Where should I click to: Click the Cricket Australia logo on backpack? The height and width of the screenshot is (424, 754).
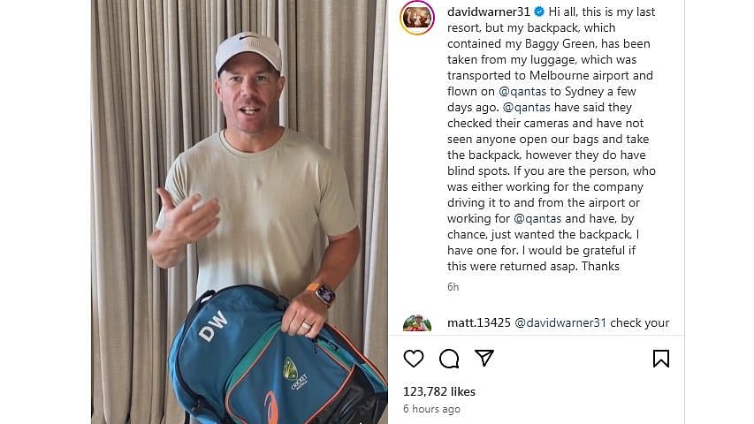coord(293,374)
